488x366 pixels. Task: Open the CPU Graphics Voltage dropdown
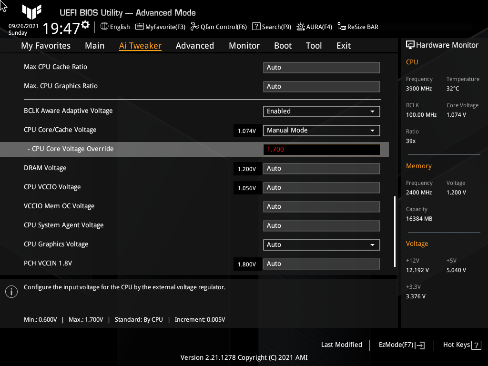[321, 244]
